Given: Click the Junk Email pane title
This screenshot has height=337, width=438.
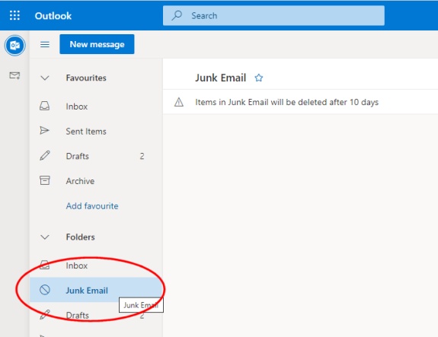Looking at the screenshot, I should tap(220, 78).
